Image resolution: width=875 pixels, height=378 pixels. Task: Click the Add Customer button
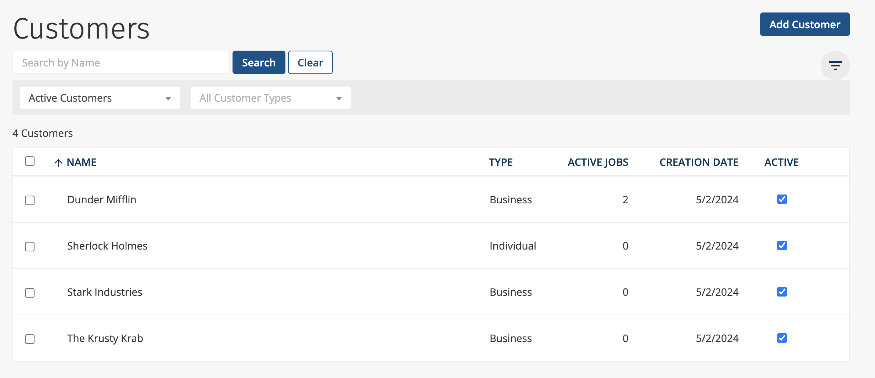click(x=805, y=24)
